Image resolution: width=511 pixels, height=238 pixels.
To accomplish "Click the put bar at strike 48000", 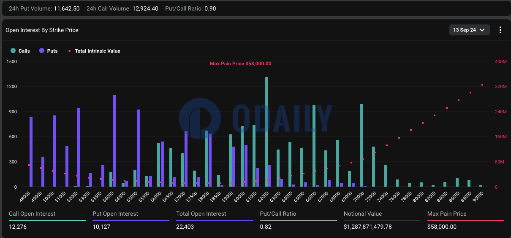I will coord(31,152).
